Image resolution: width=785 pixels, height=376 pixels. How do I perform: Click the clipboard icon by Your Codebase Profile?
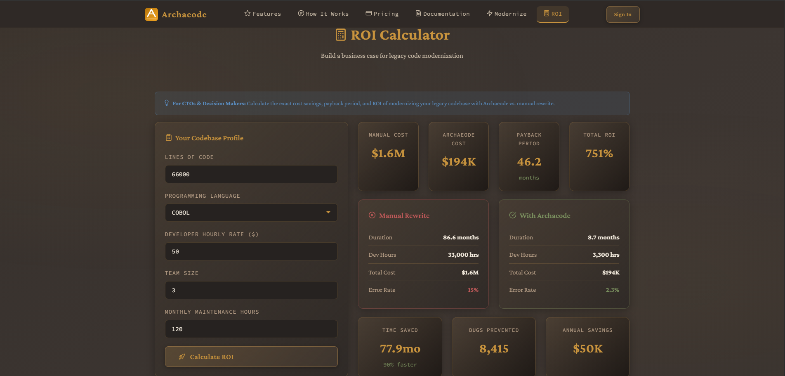(x=169, y=137)
